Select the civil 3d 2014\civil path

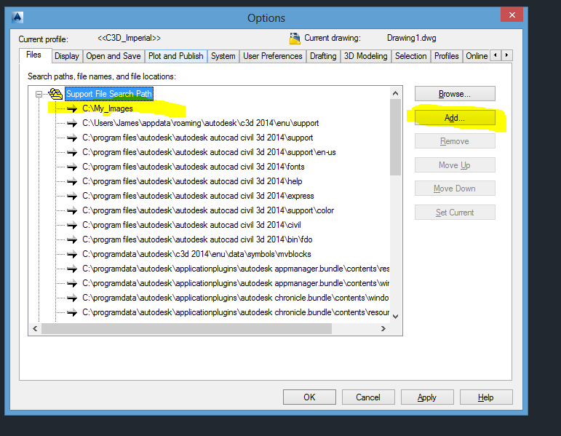pyautogui.click(x=191, y=225)
